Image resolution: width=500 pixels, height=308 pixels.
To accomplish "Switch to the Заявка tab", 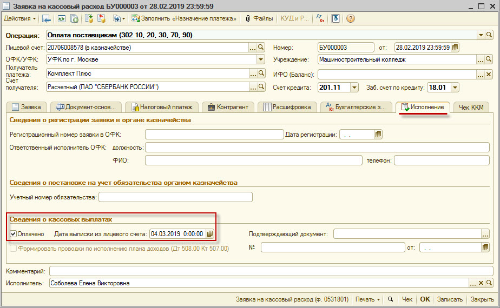I will pos(27,108).
